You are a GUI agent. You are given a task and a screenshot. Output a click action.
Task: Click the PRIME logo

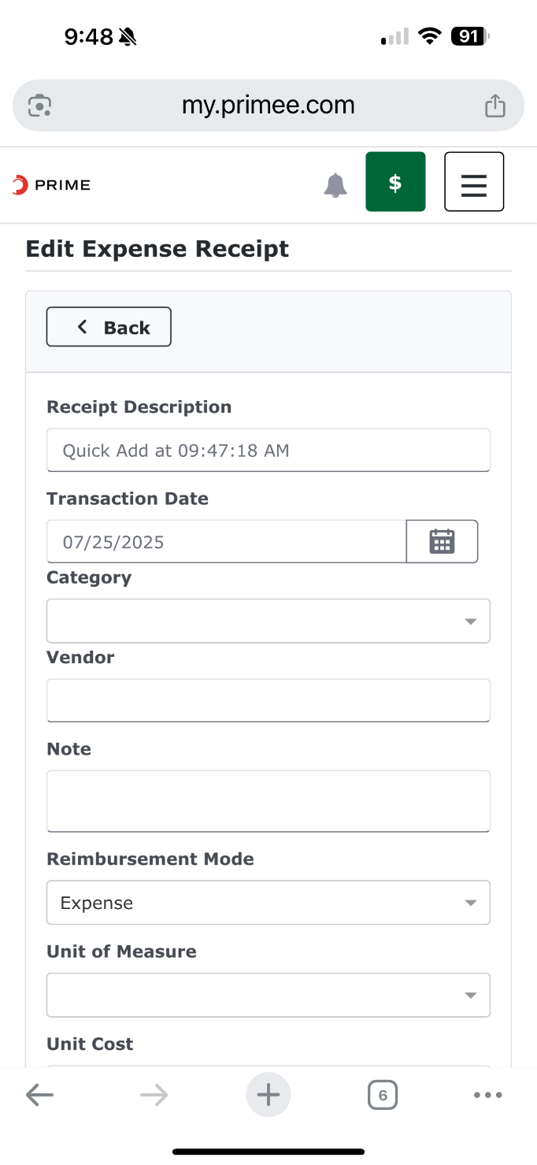tap(51, 185)
